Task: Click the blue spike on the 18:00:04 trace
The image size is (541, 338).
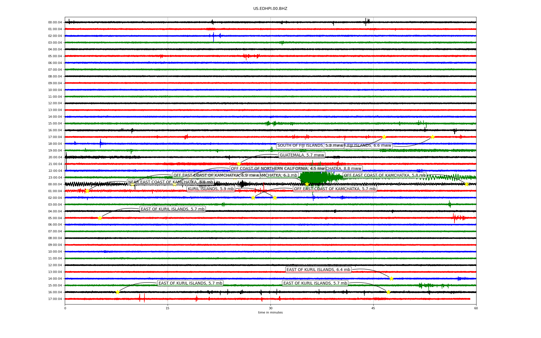Action: (x=100, y=143)
